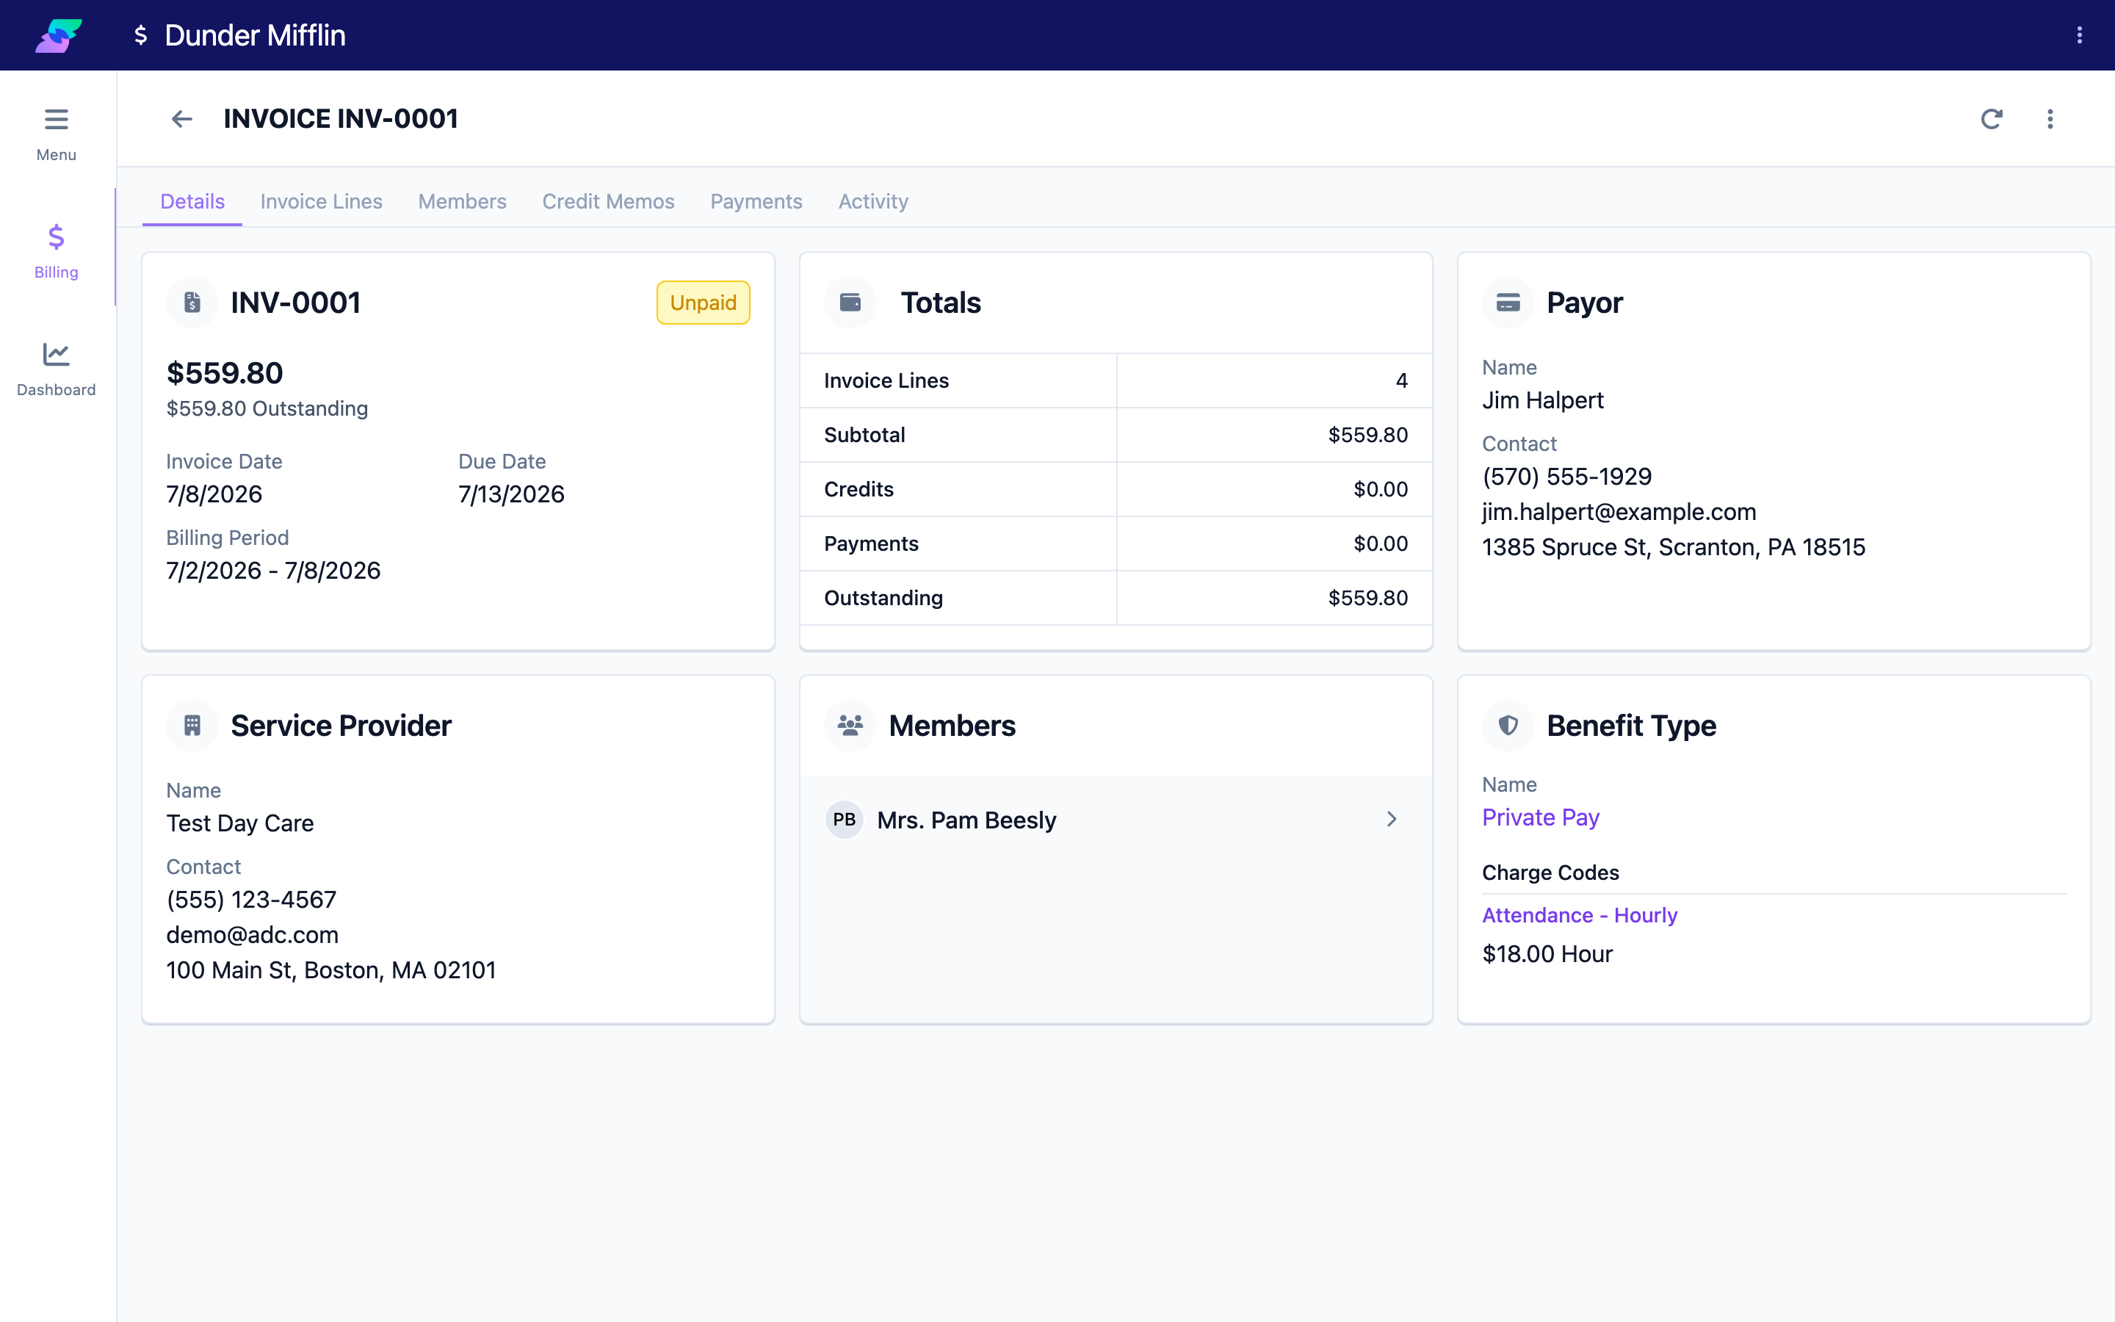The width and height of the screenshot is (2115, 1322).
Task: Click the Dunder Mifflin title
Action: click(x=256, y=35)
